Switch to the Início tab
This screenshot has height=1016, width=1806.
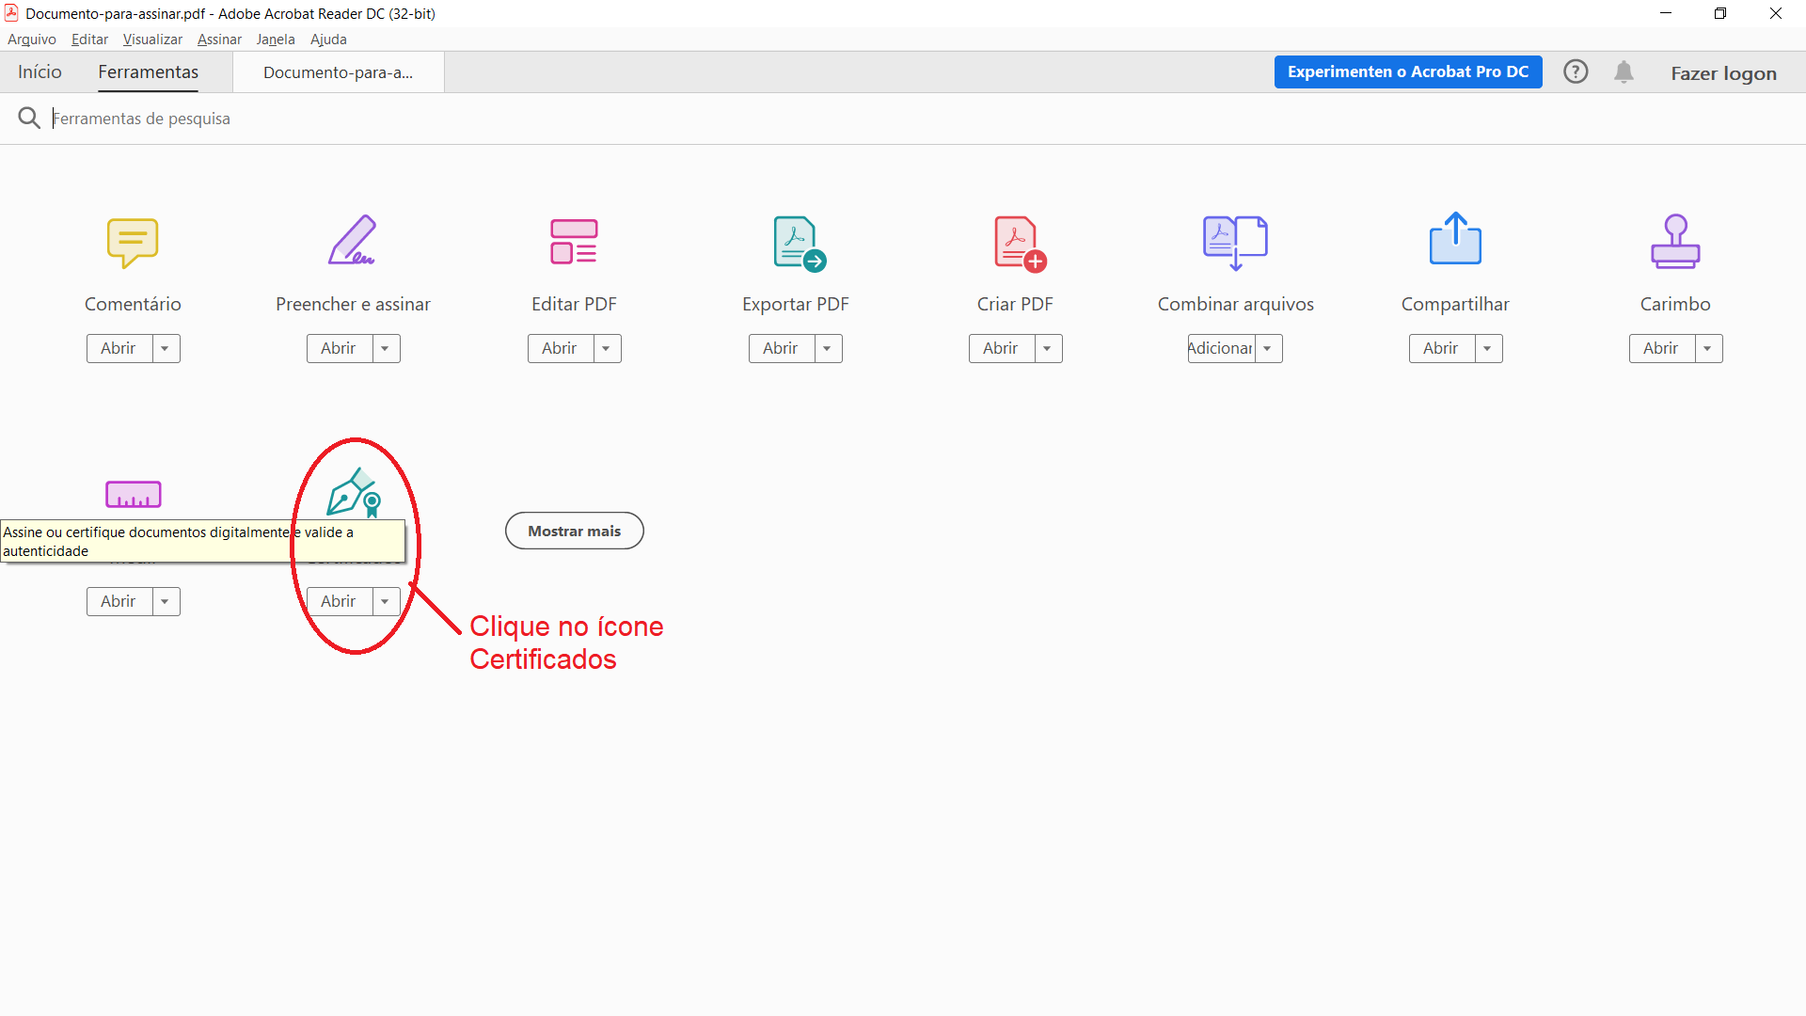[x=40, y=72]
